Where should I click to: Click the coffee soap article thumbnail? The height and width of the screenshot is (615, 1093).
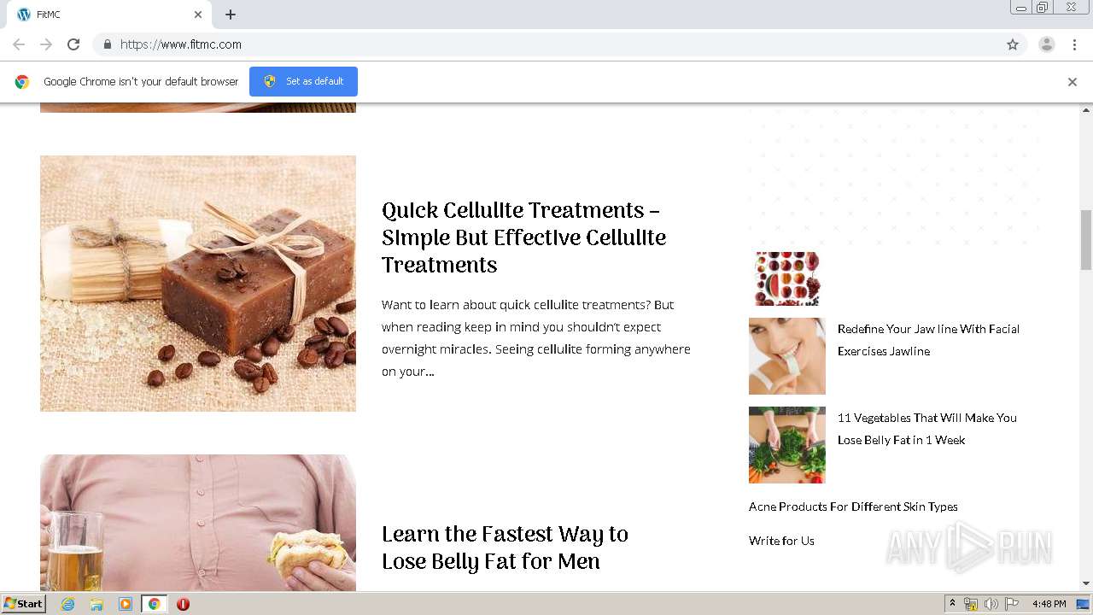tap(198, 284)
